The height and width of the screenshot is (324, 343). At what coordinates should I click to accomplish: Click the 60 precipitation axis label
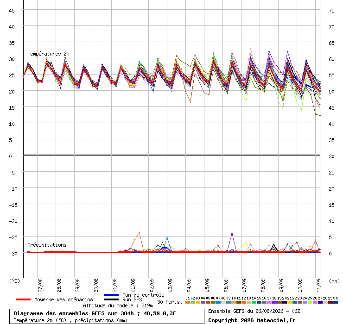pyautogui.click(x=331, y=59)
